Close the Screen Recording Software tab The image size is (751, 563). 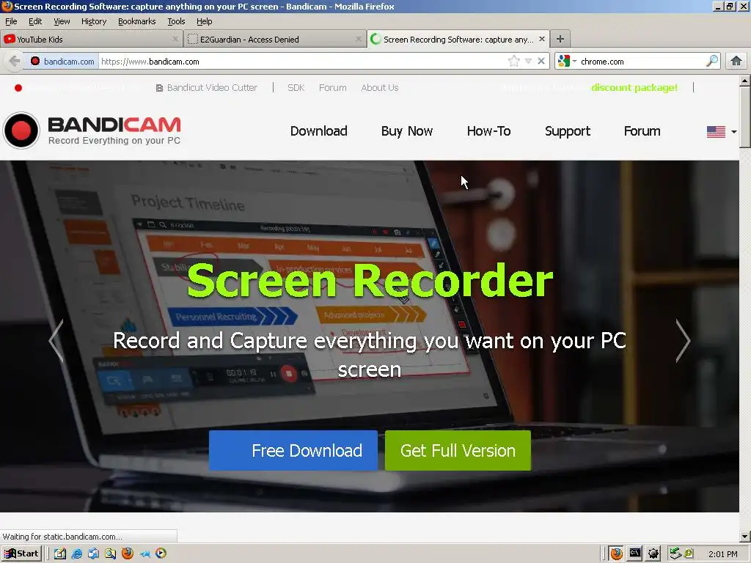tap(542, 39)
